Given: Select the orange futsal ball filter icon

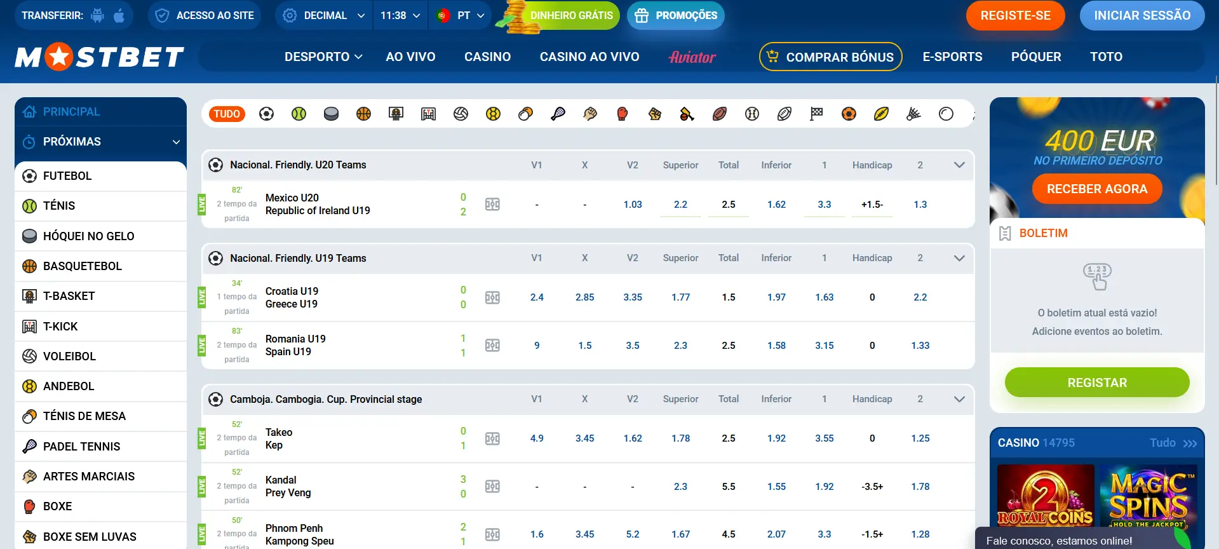Looking at the screenshot, I should pyautogui.click(x=850, y=114).
